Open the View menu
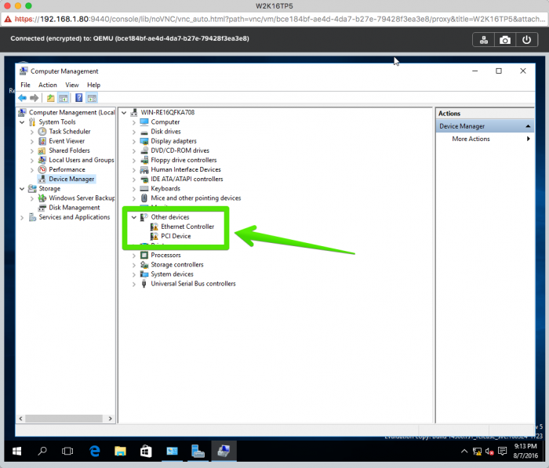Viewport: 549px width, 468px height. point(72,85)
